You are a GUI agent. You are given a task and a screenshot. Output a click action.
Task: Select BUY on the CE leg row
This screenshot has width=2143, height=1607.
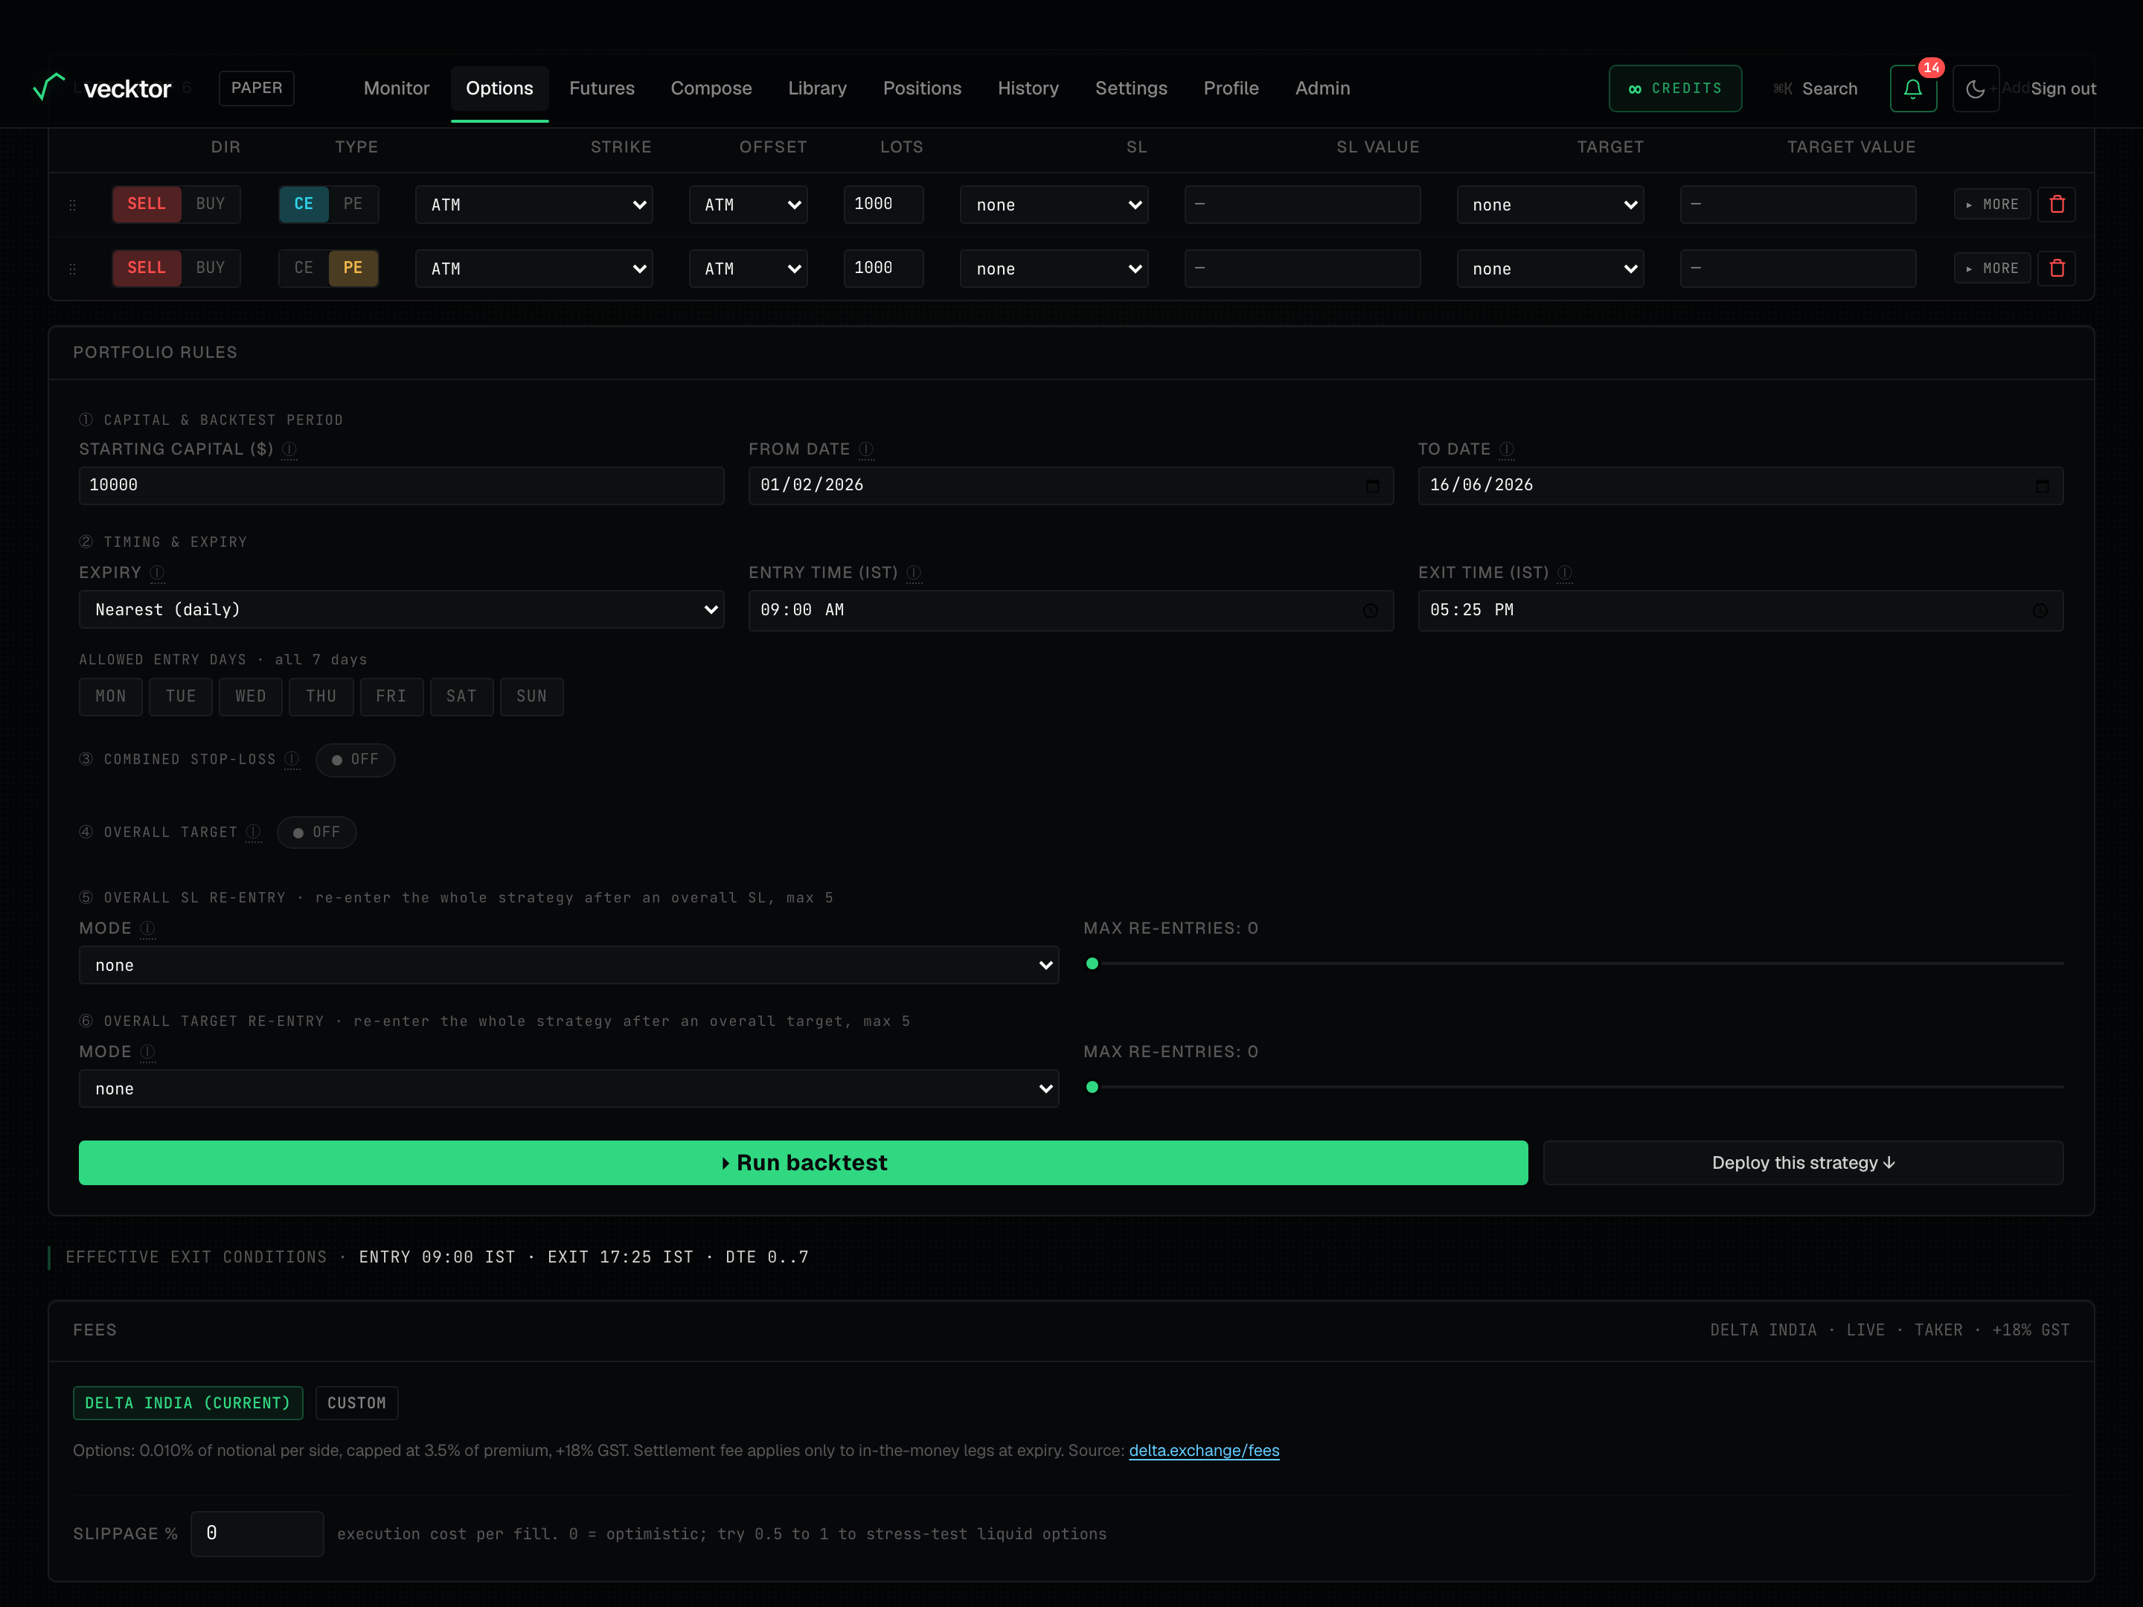pos(211,205)
